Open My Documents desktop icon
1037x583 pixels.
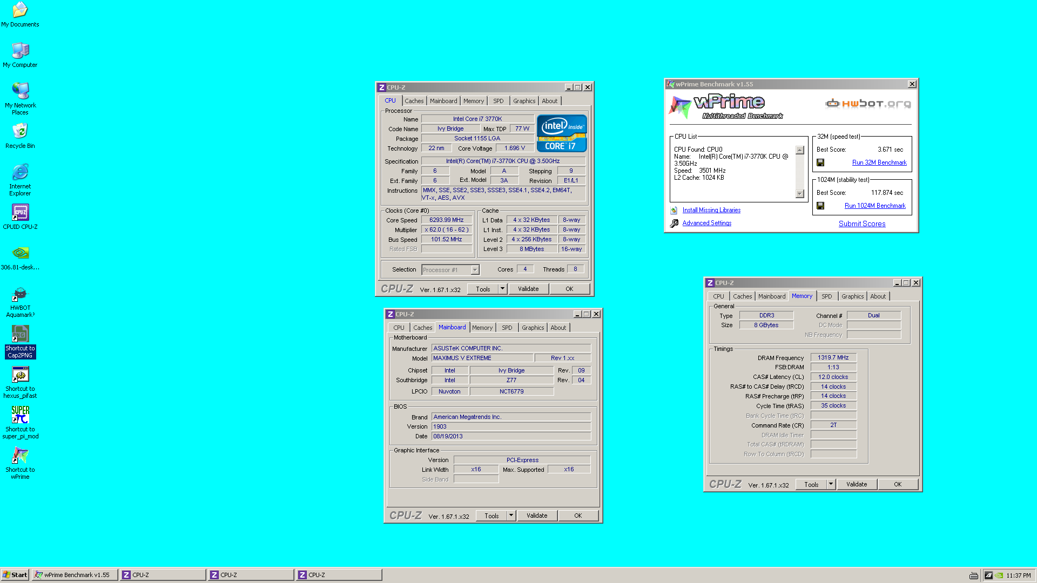(x=20, y=15)
